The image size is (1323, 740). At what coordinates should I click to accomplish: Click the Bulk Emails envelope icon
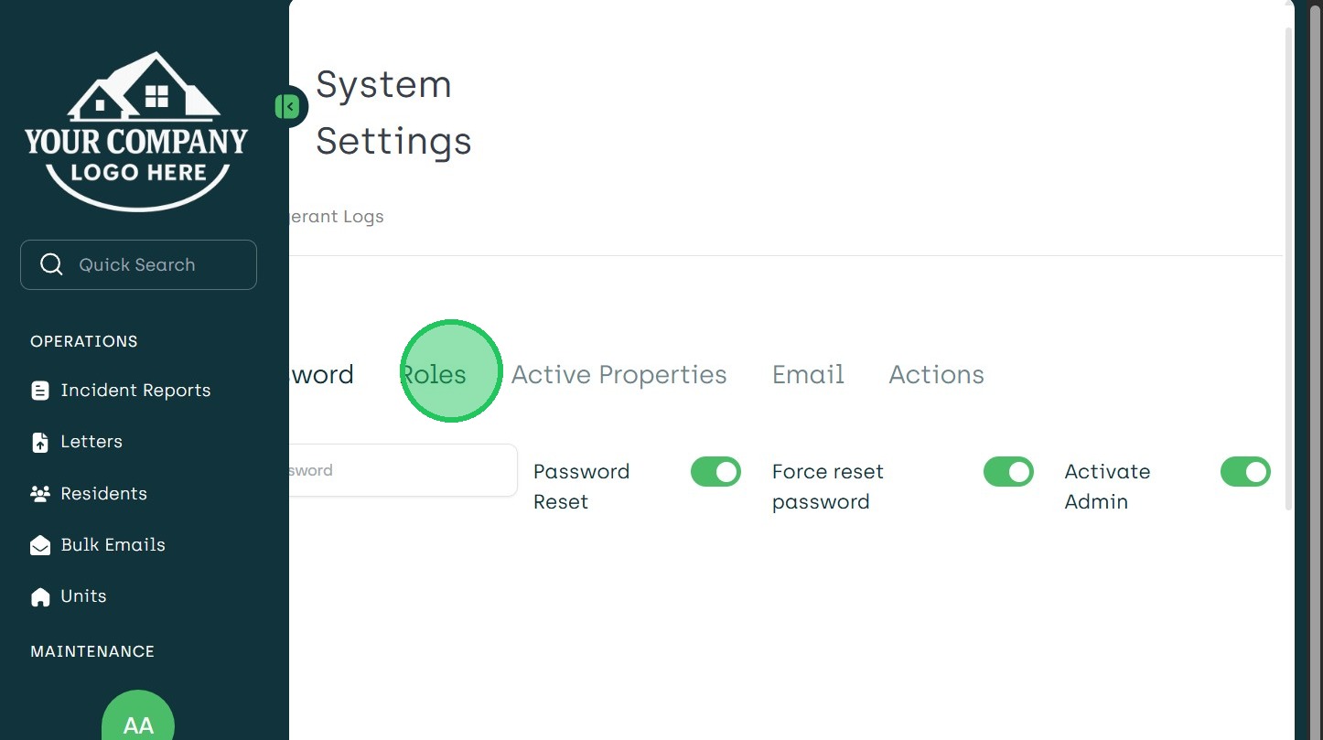click(x=40, y=545)
